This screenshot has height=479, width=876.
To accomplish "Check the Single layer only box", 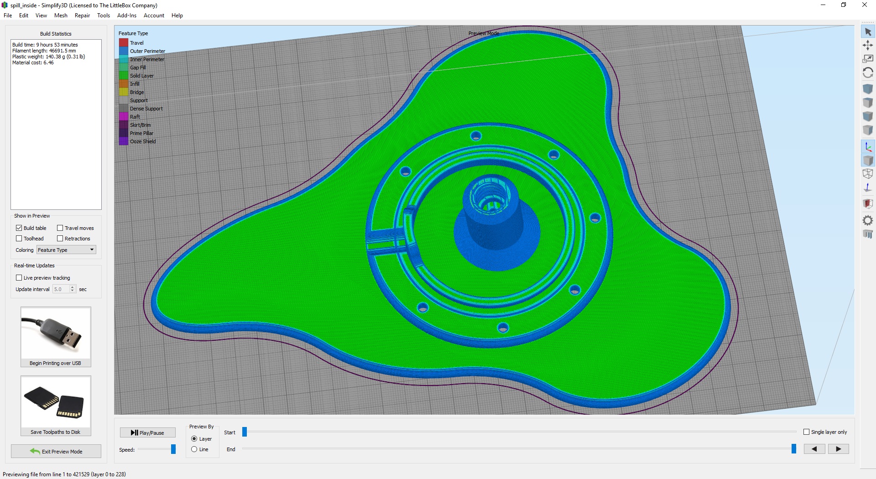I will click(x=806, y=432).
